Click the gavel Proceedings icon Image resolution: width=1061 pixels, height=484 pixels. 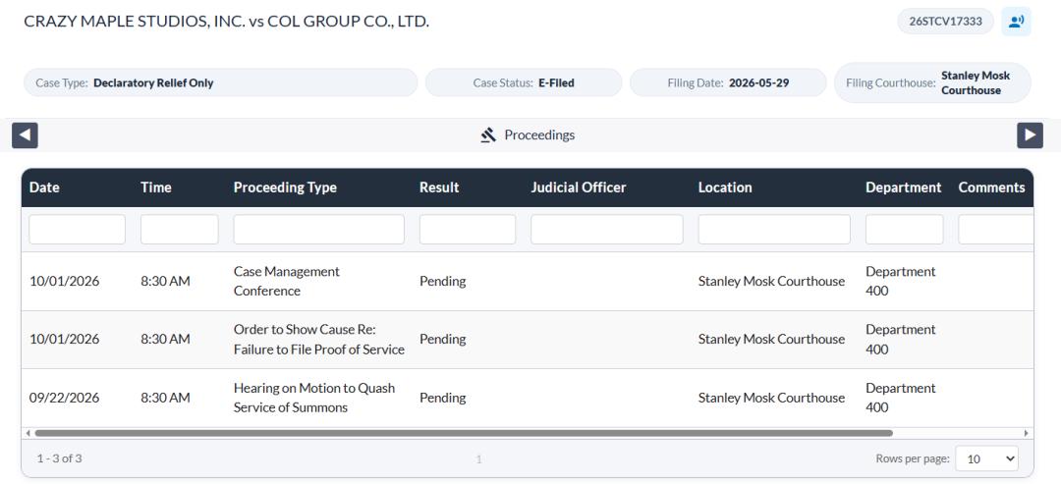click(488, 135)
